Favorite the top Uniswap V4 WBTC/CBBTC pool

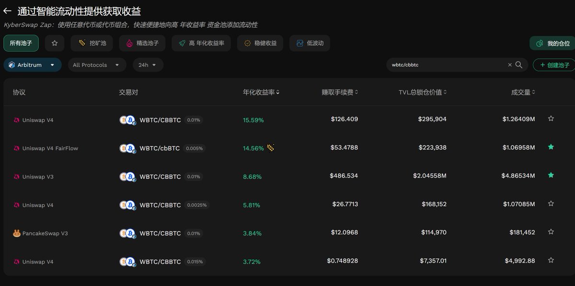coord(551,118)
